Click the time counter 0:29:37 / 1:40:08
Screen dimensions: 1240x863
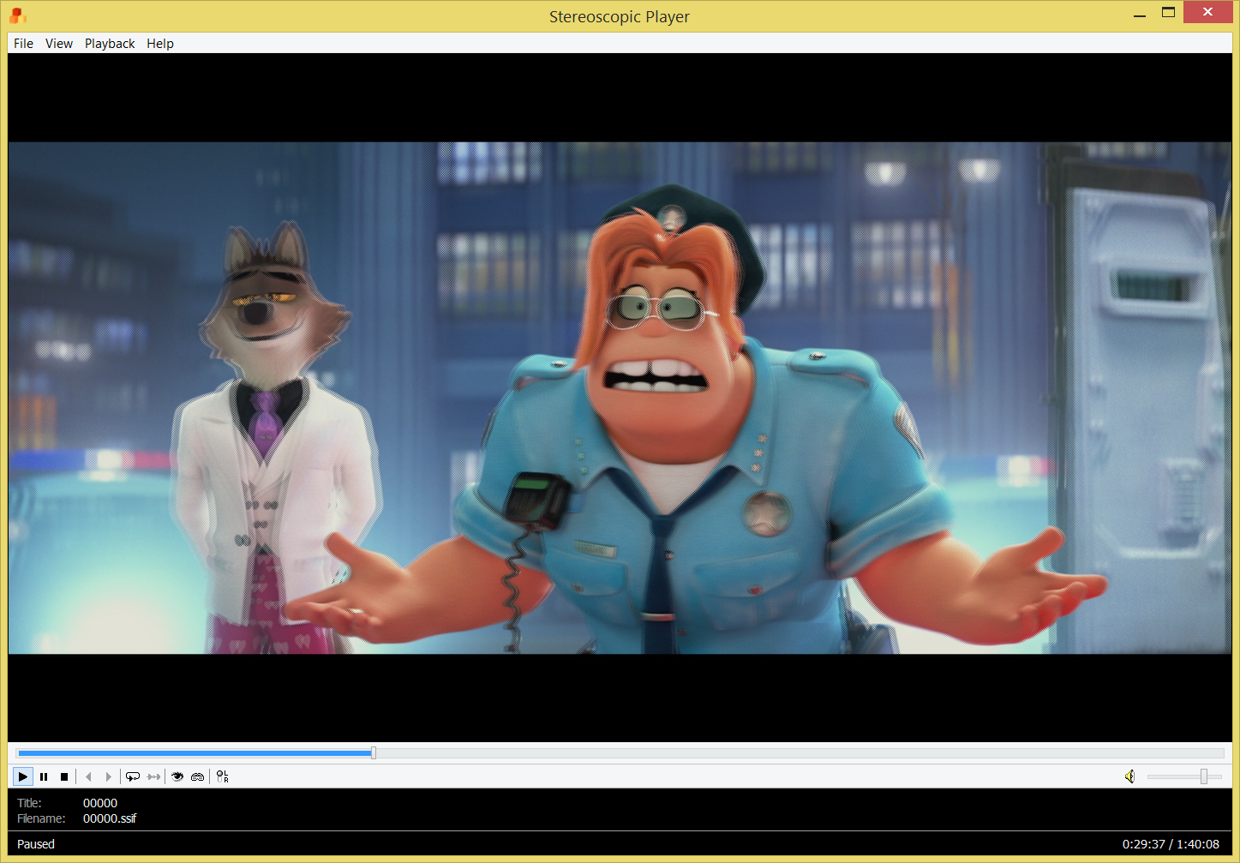point(1171,844)
